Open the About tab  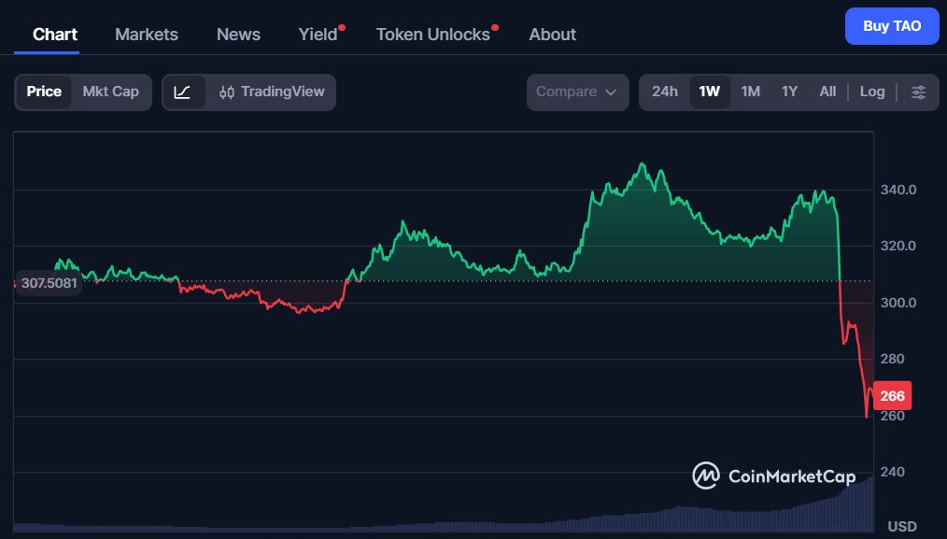(x=552, y=35)
